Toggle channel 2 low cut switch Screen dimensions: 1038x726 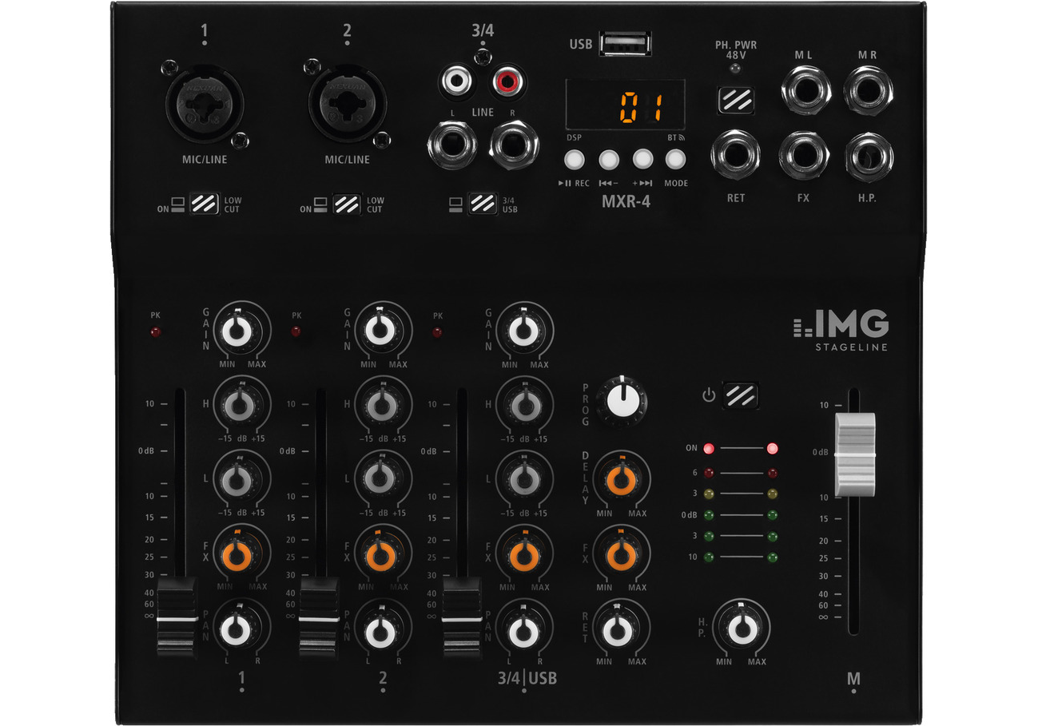[347, 203]
